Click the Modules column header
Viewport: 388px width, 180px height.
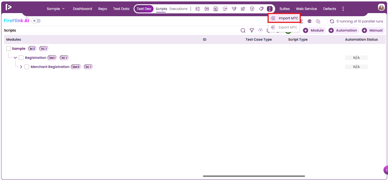14,40
